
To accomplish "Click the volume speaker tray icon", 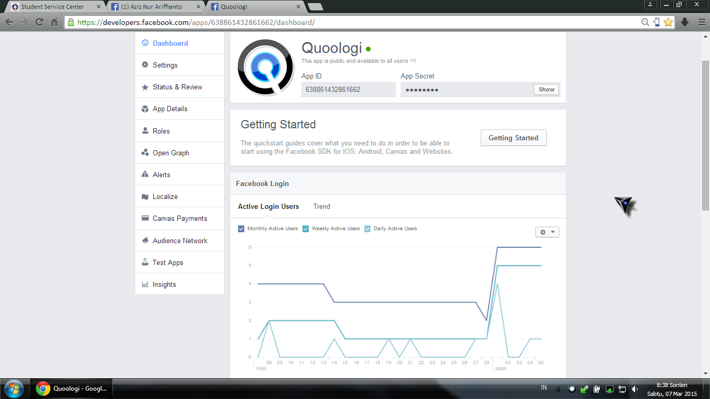I will pos(635,389).
